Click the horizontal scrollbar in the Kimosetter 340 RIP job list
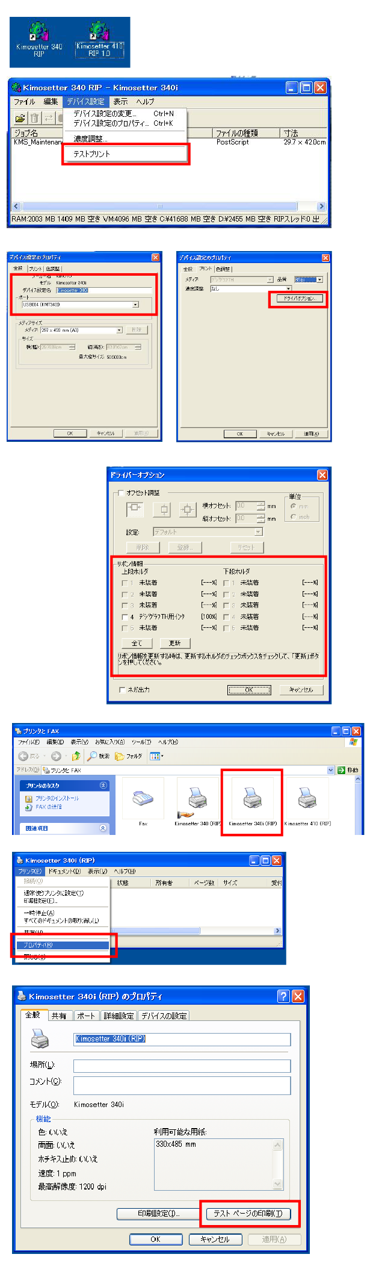This screenshot has height=1272, width=376. tap(169, 206)
